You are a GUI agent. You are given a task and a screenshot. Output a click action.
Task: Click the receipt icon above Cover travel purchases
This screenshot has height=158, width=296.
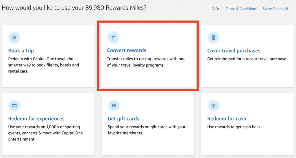tap(213, 38)
